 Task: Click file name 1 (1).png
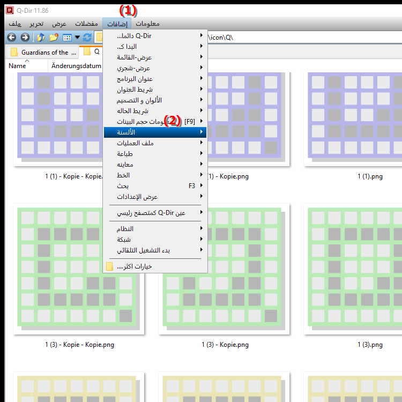tap(370, 176)
